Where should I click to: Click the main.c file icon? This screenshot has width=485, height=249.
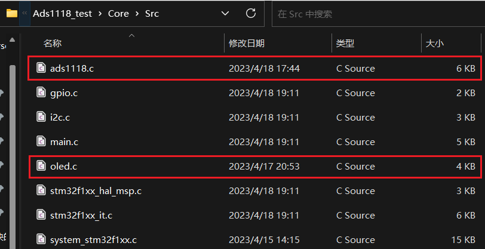pos(41,141)
